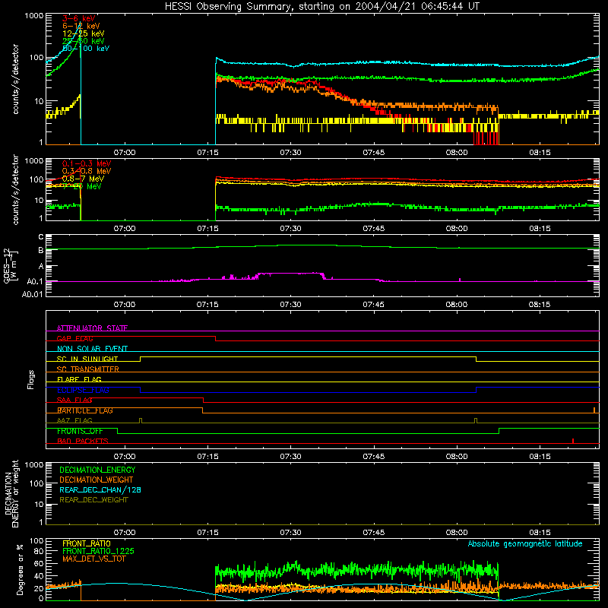Select the DECIMATION_ENERGY legend label
The height and width of the screenshot is (608, 608).
[97, 470]
